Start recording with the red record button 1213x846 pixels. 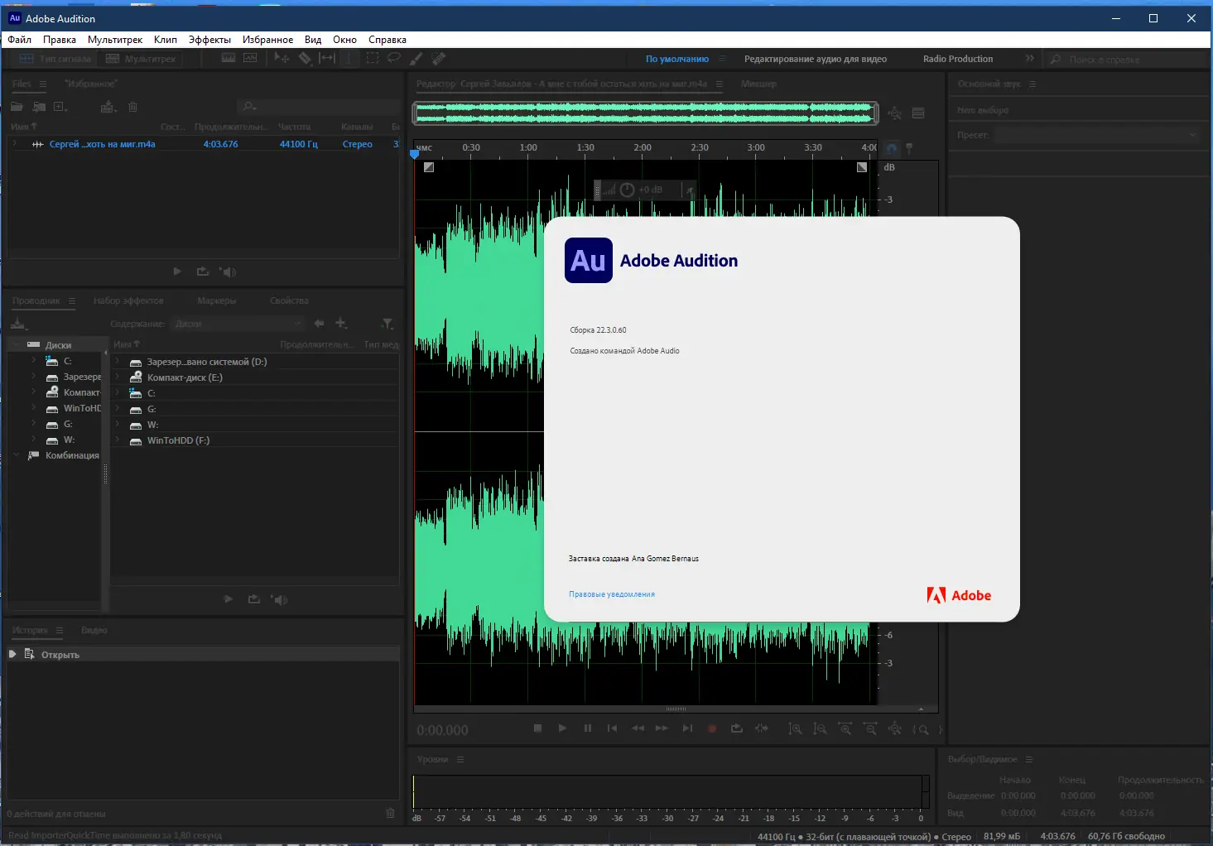[711, 728]
